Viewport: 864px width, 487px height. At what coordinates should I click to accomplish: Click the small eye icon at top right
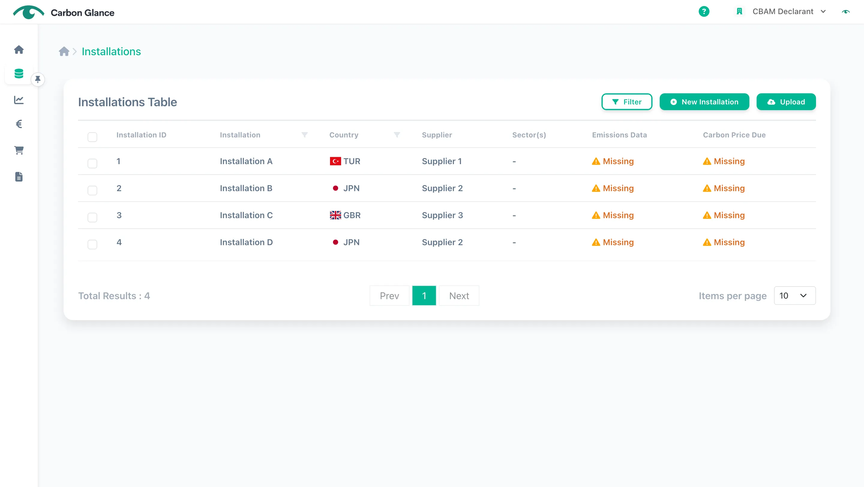point(846,11)
